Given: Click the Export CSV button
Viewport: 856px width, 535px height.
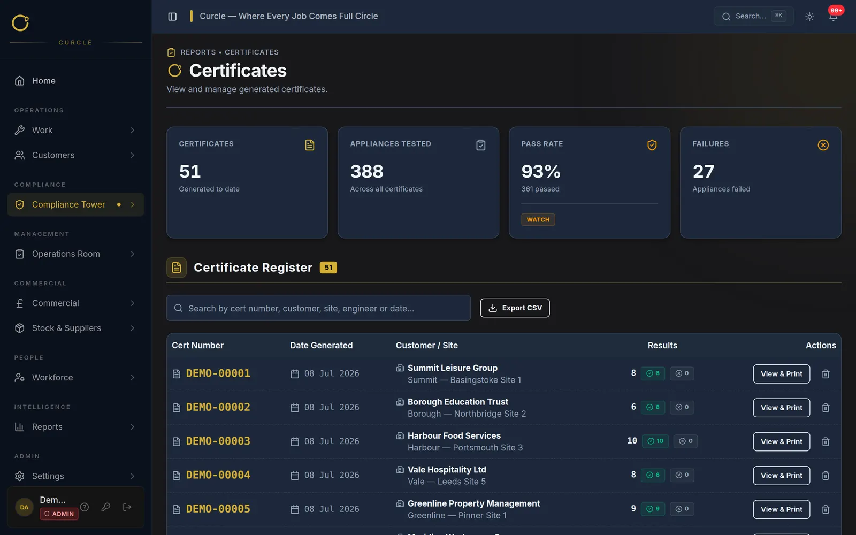Looking at the screenshot, I should [x=515, y=308].
